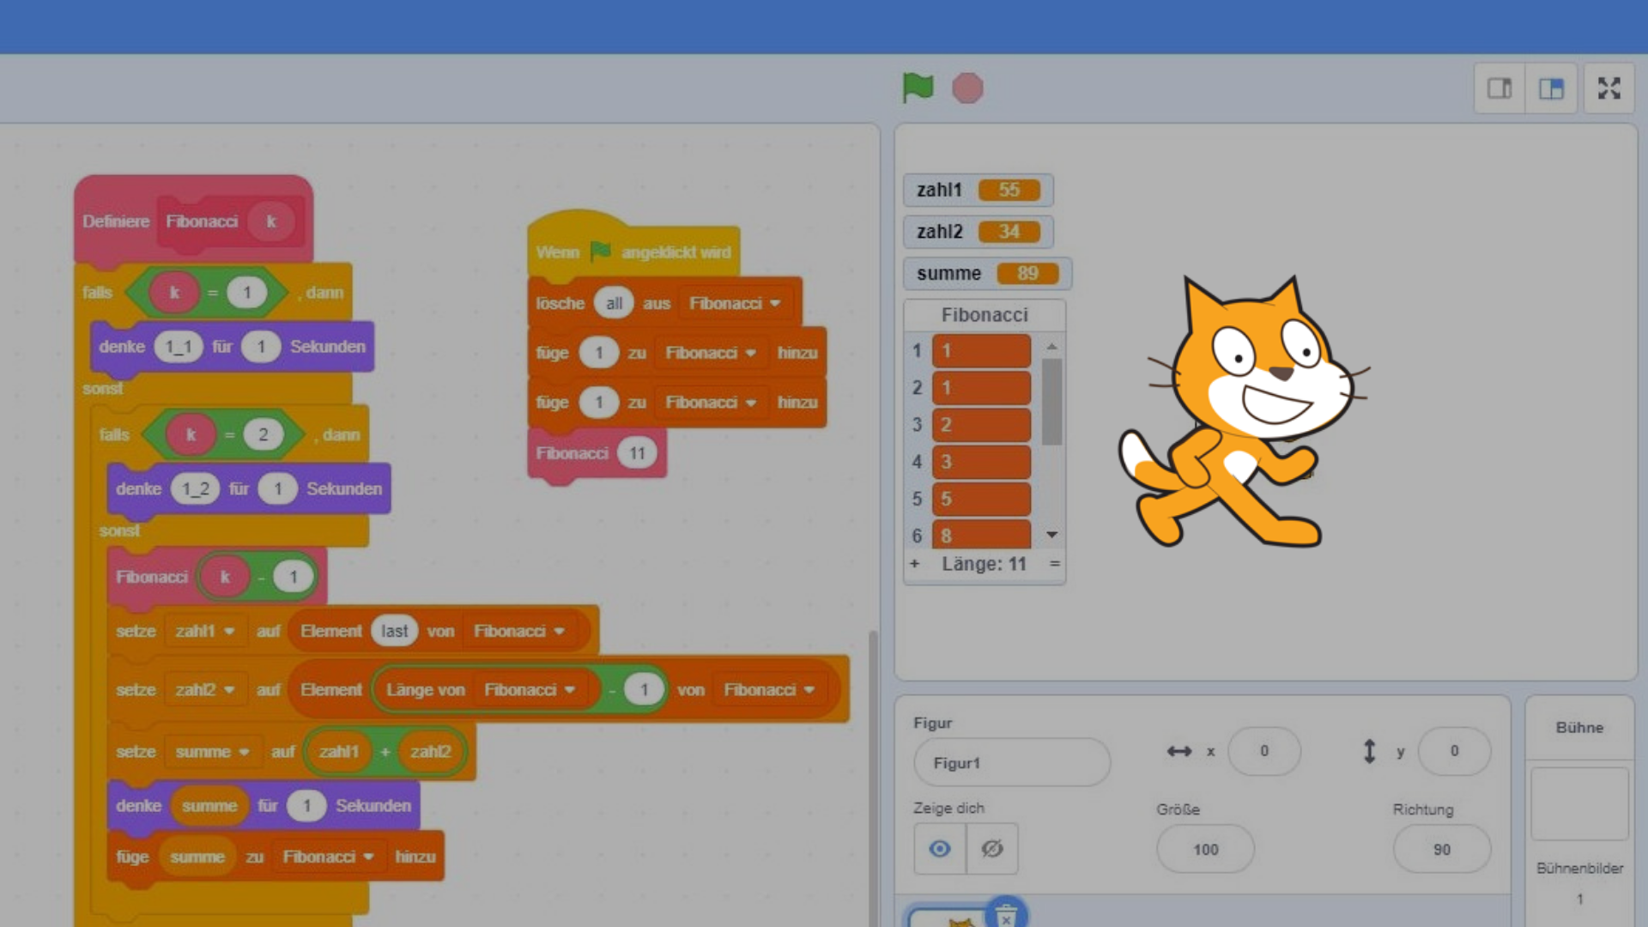The width and height of the screenshot is (1648, 927).
Task: Select Fibonacci list item 3 with value 2
Action: pyautogui.click(x=981, y=425)
